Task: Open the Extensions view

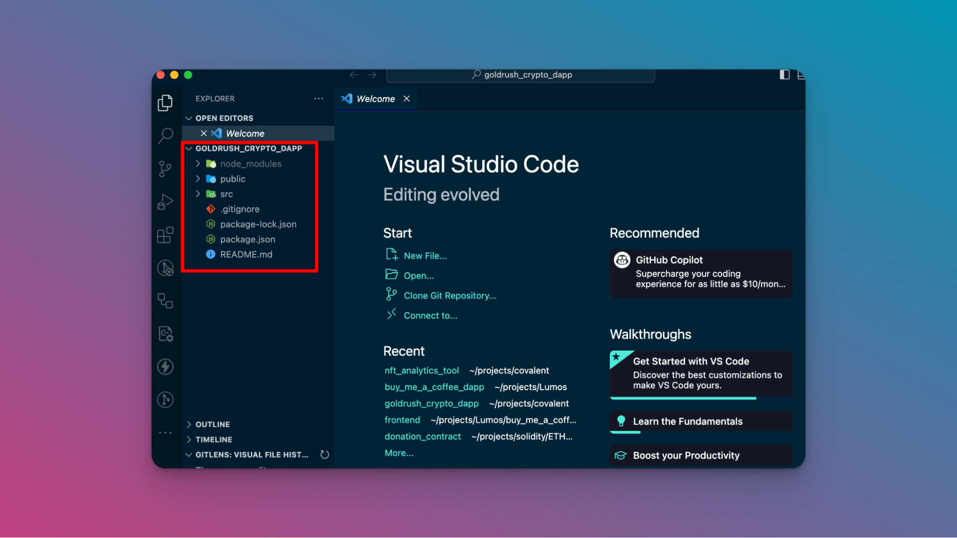Action: 165,235
